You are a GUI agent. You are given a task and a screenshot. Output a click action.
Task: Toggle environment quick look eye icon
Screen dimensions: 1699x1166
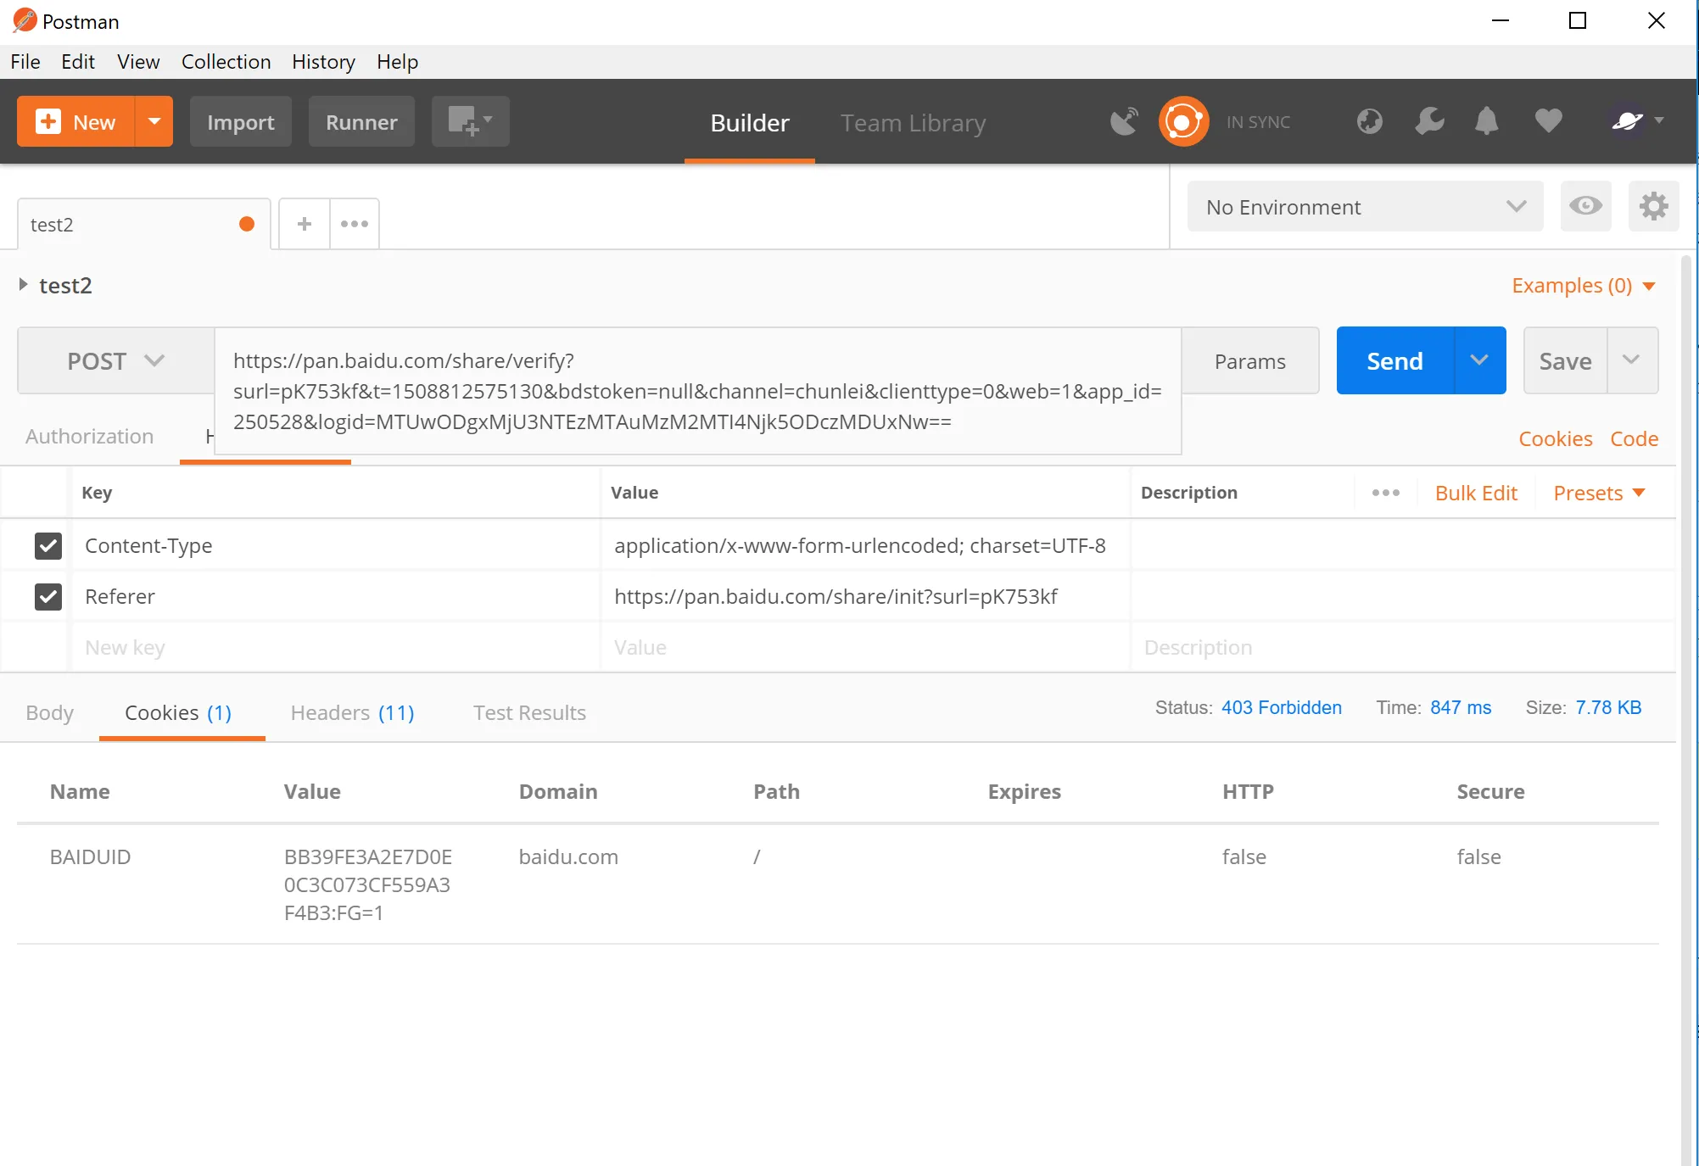(x=1584, y=206)
